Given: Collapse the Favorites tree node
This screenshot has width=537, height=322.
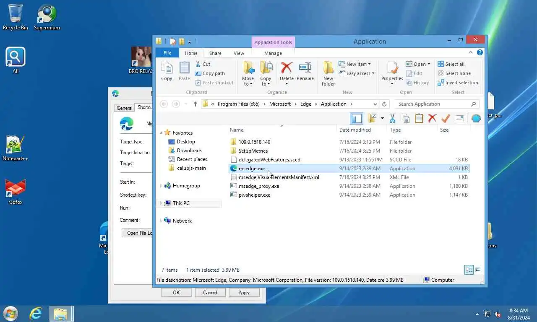Looking at the screenshot, I should pyautogui.click(x=161, y=133).
